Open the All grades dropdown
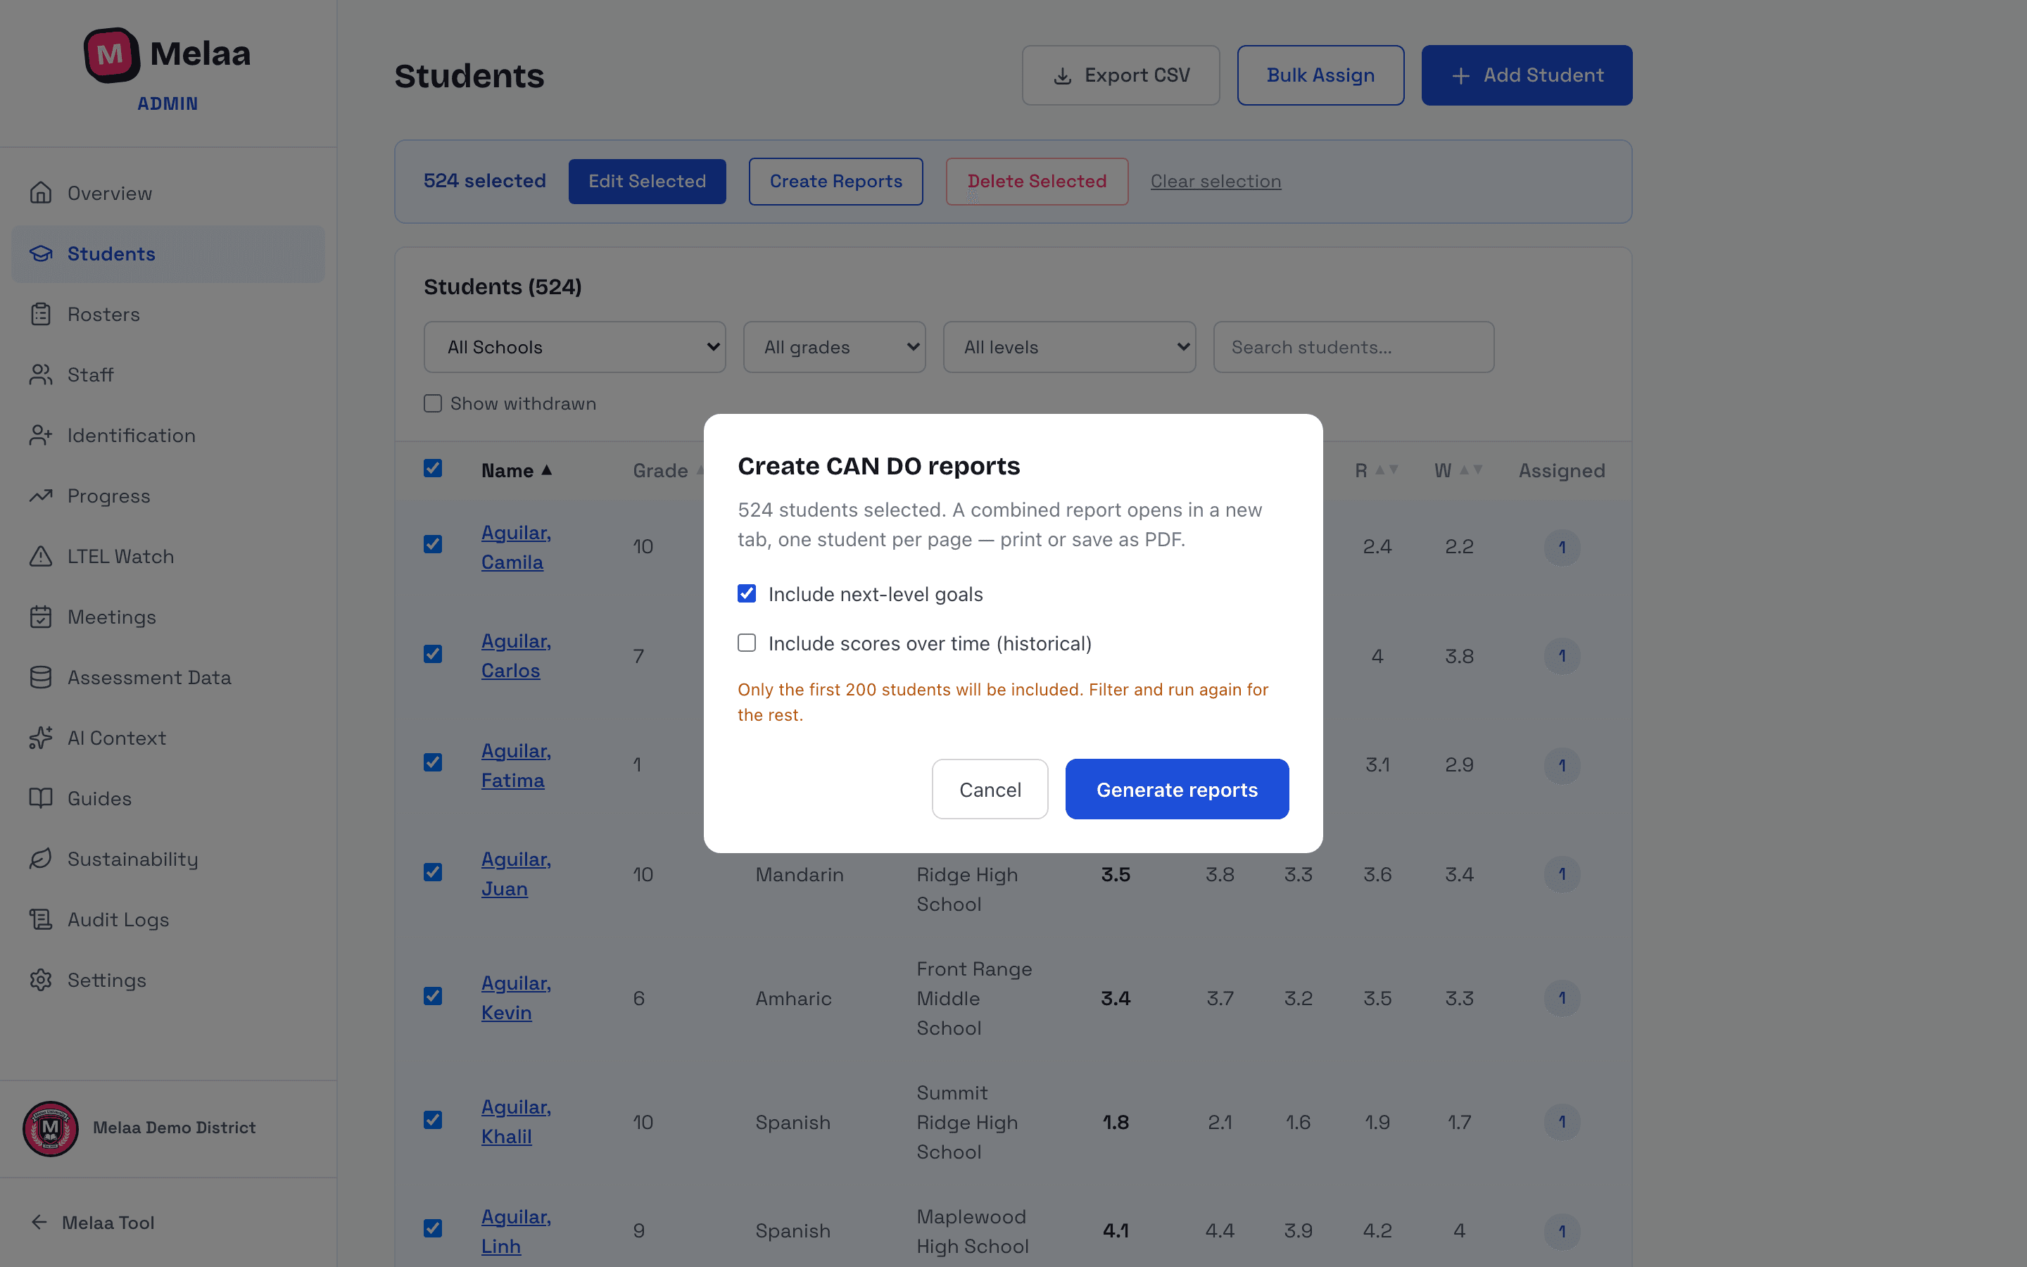Screen dimensions: 2027x1267 point(834,347)
